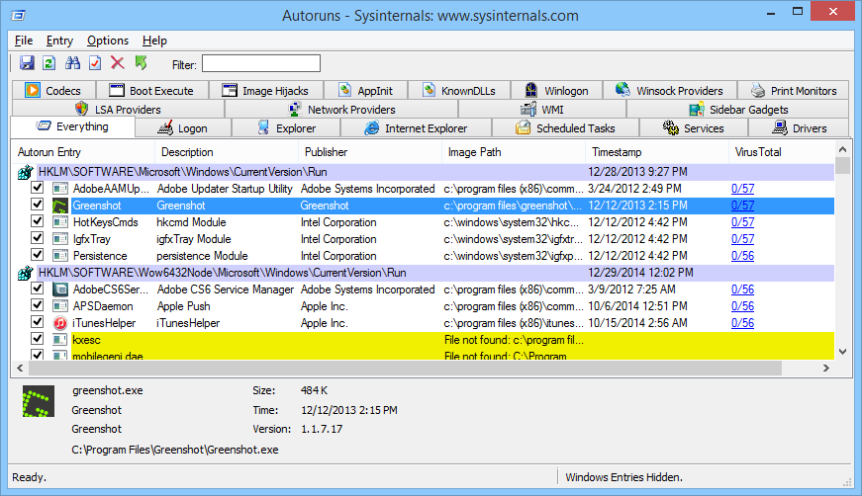This screenshot has width=862, height=496.
Task: Switch to the Scheduled Tasks tab
Action: (566, 128)
